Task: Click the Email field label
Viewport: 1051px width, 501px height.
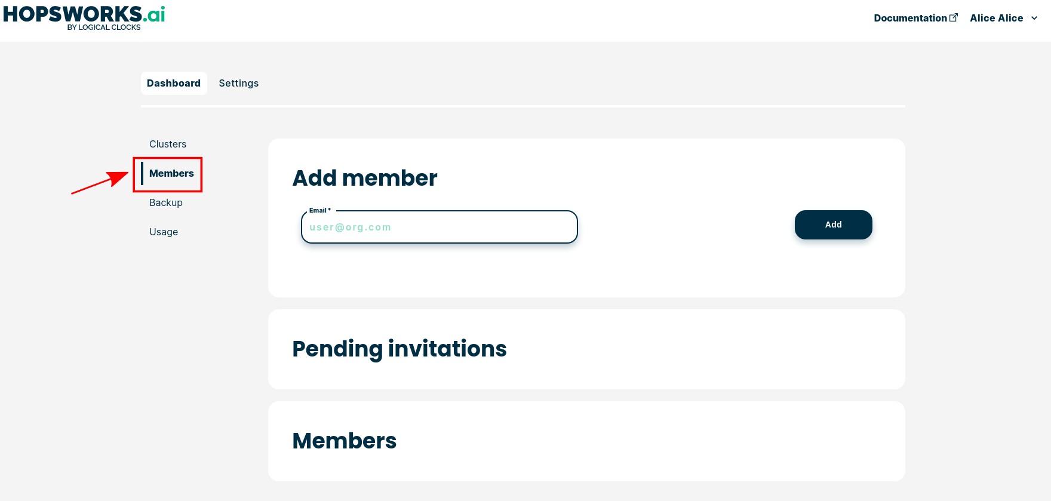Action: 319,210
